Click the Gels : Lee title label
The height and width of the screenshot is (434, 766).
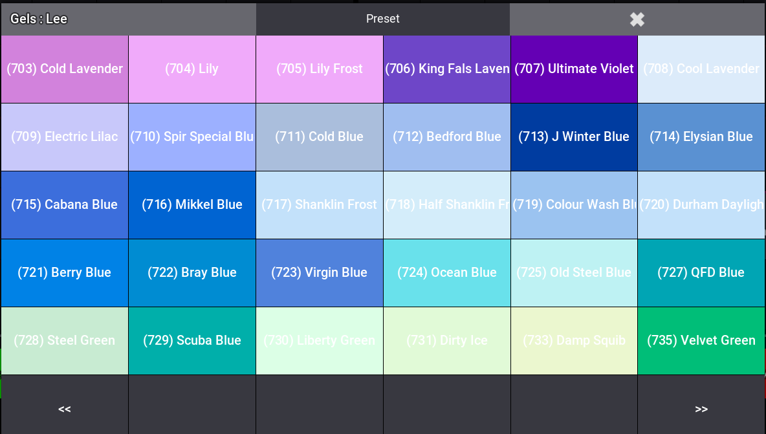click(39, 19)
